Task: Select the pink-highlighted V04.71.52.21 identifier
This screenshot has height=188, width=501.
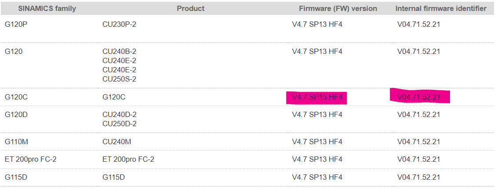Action: click(419, 97)
